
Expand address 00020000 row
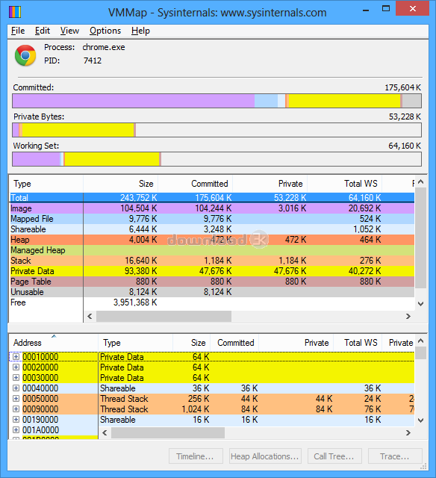pos(16,367)
